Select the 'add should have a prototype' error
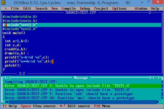 (x=82, y=94)
